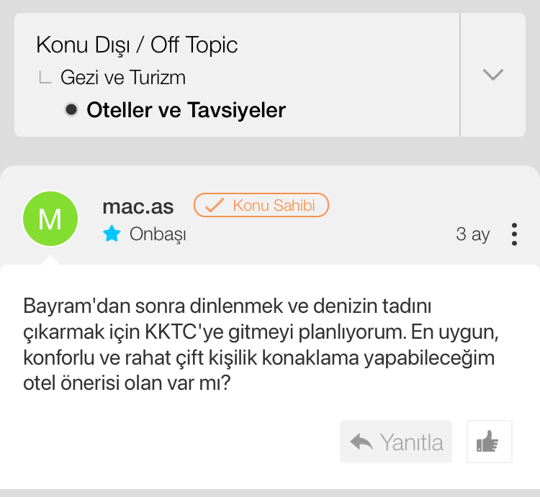Click the Onbaşı rank label

coord(158,234)
